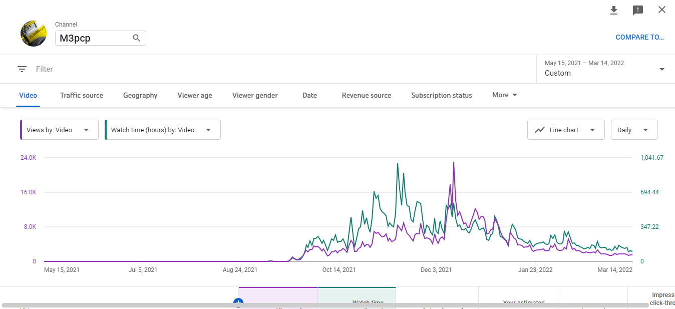Open the send feedback icon
Viewport: 675px width, 309px height.
(x=638, y=10)
